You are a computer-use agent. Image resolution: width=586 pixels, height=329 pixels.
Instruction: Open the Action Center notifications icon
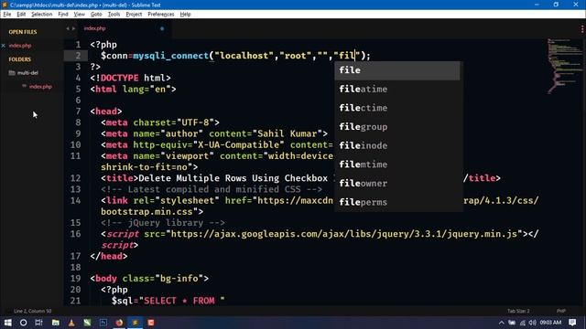pyautogui.click(x=572, y=323)
